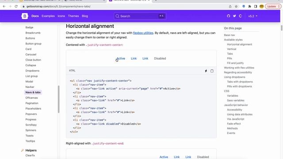
Task: Click the browser forward arrow
Action: [10, 6]
